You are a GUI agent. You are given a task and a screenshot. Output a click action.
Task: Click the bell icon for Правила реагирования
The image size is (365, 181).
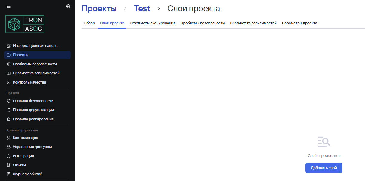[x=8, y=119]
